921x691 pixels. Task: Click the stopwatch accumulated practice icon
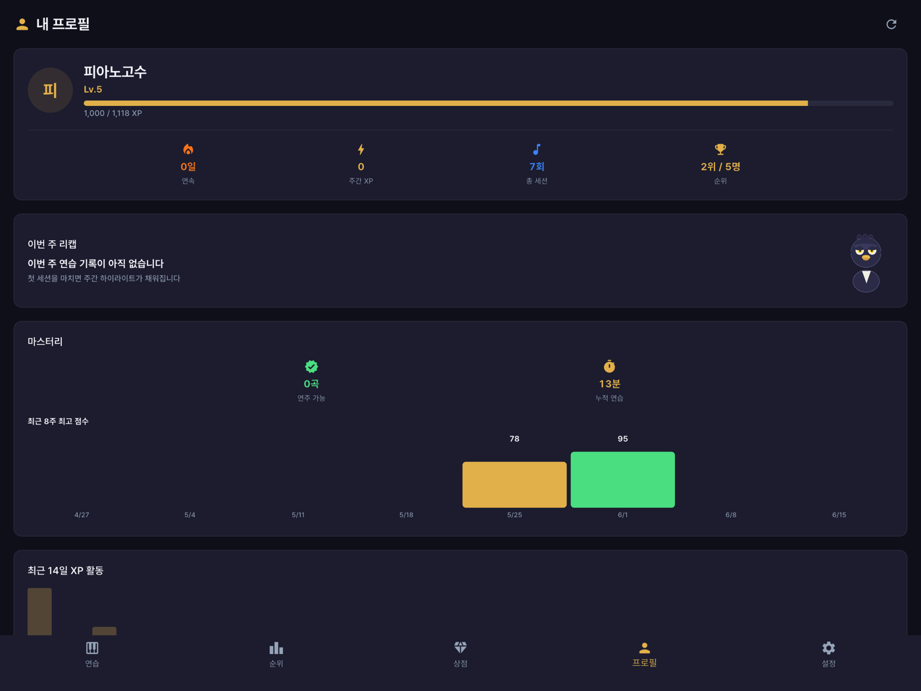(609, 367)
